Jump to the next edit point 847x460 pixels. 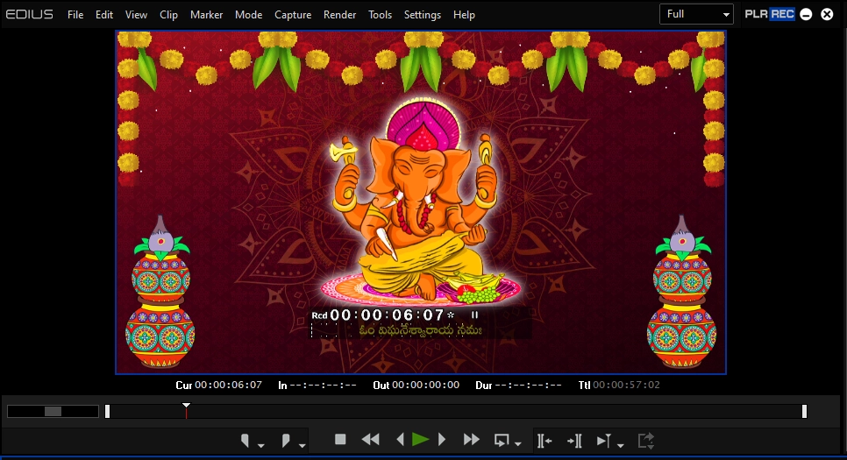pos(575,441)
